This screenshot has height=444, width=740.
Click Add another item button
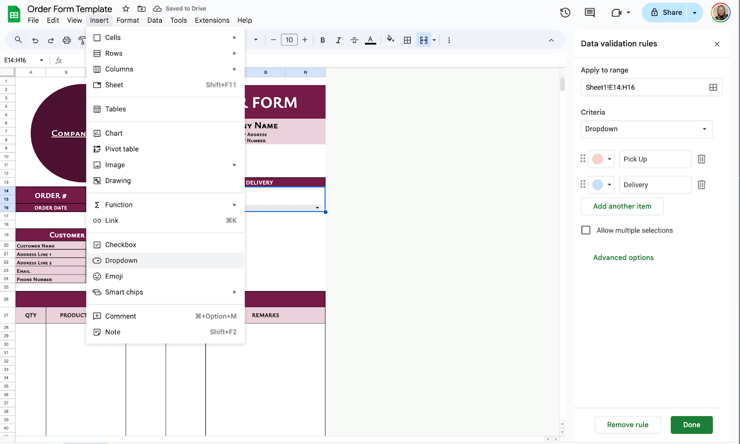click(622, 206)
